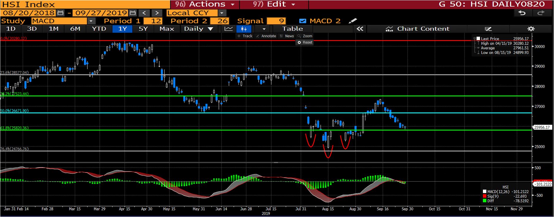Open the end date calendar picker
The width and height of the screenshot is (554, 217).
133,13
